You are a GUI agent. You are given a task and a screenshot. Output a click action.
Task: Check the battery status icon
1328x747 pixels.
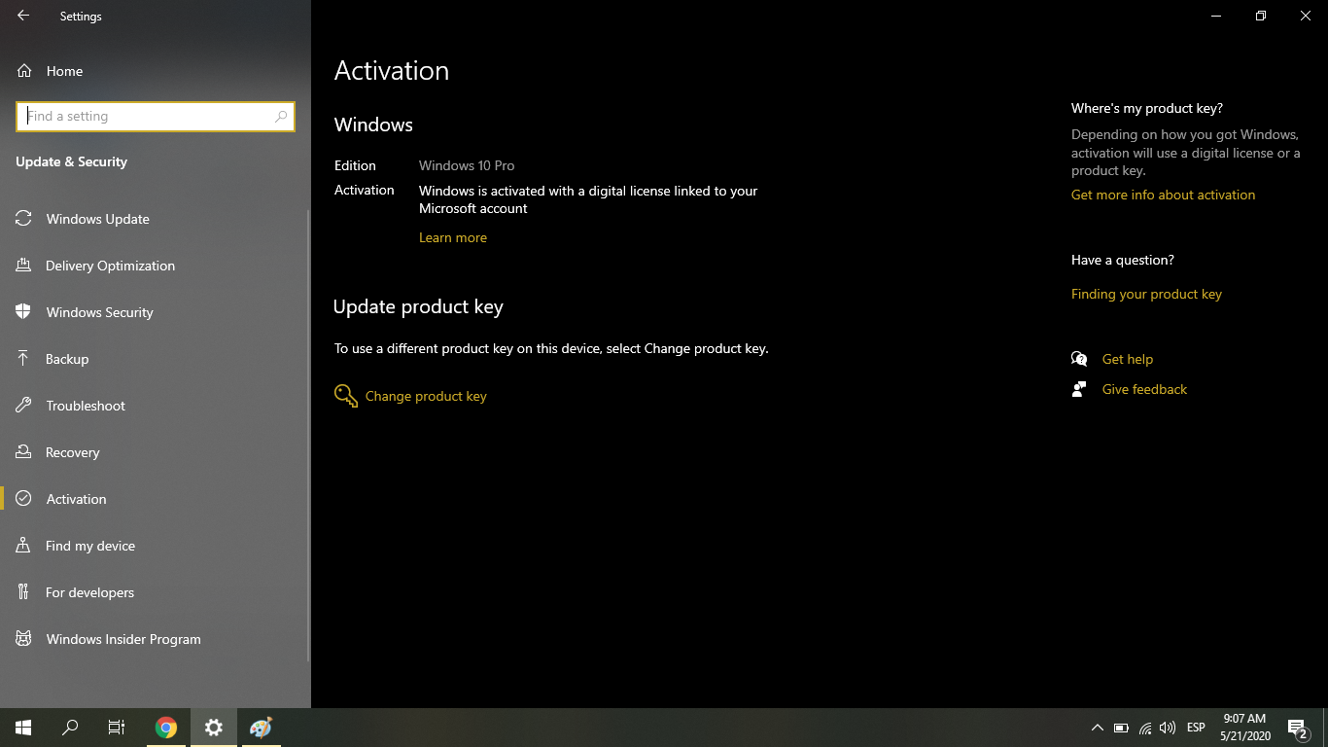(x=1121, y=728)
